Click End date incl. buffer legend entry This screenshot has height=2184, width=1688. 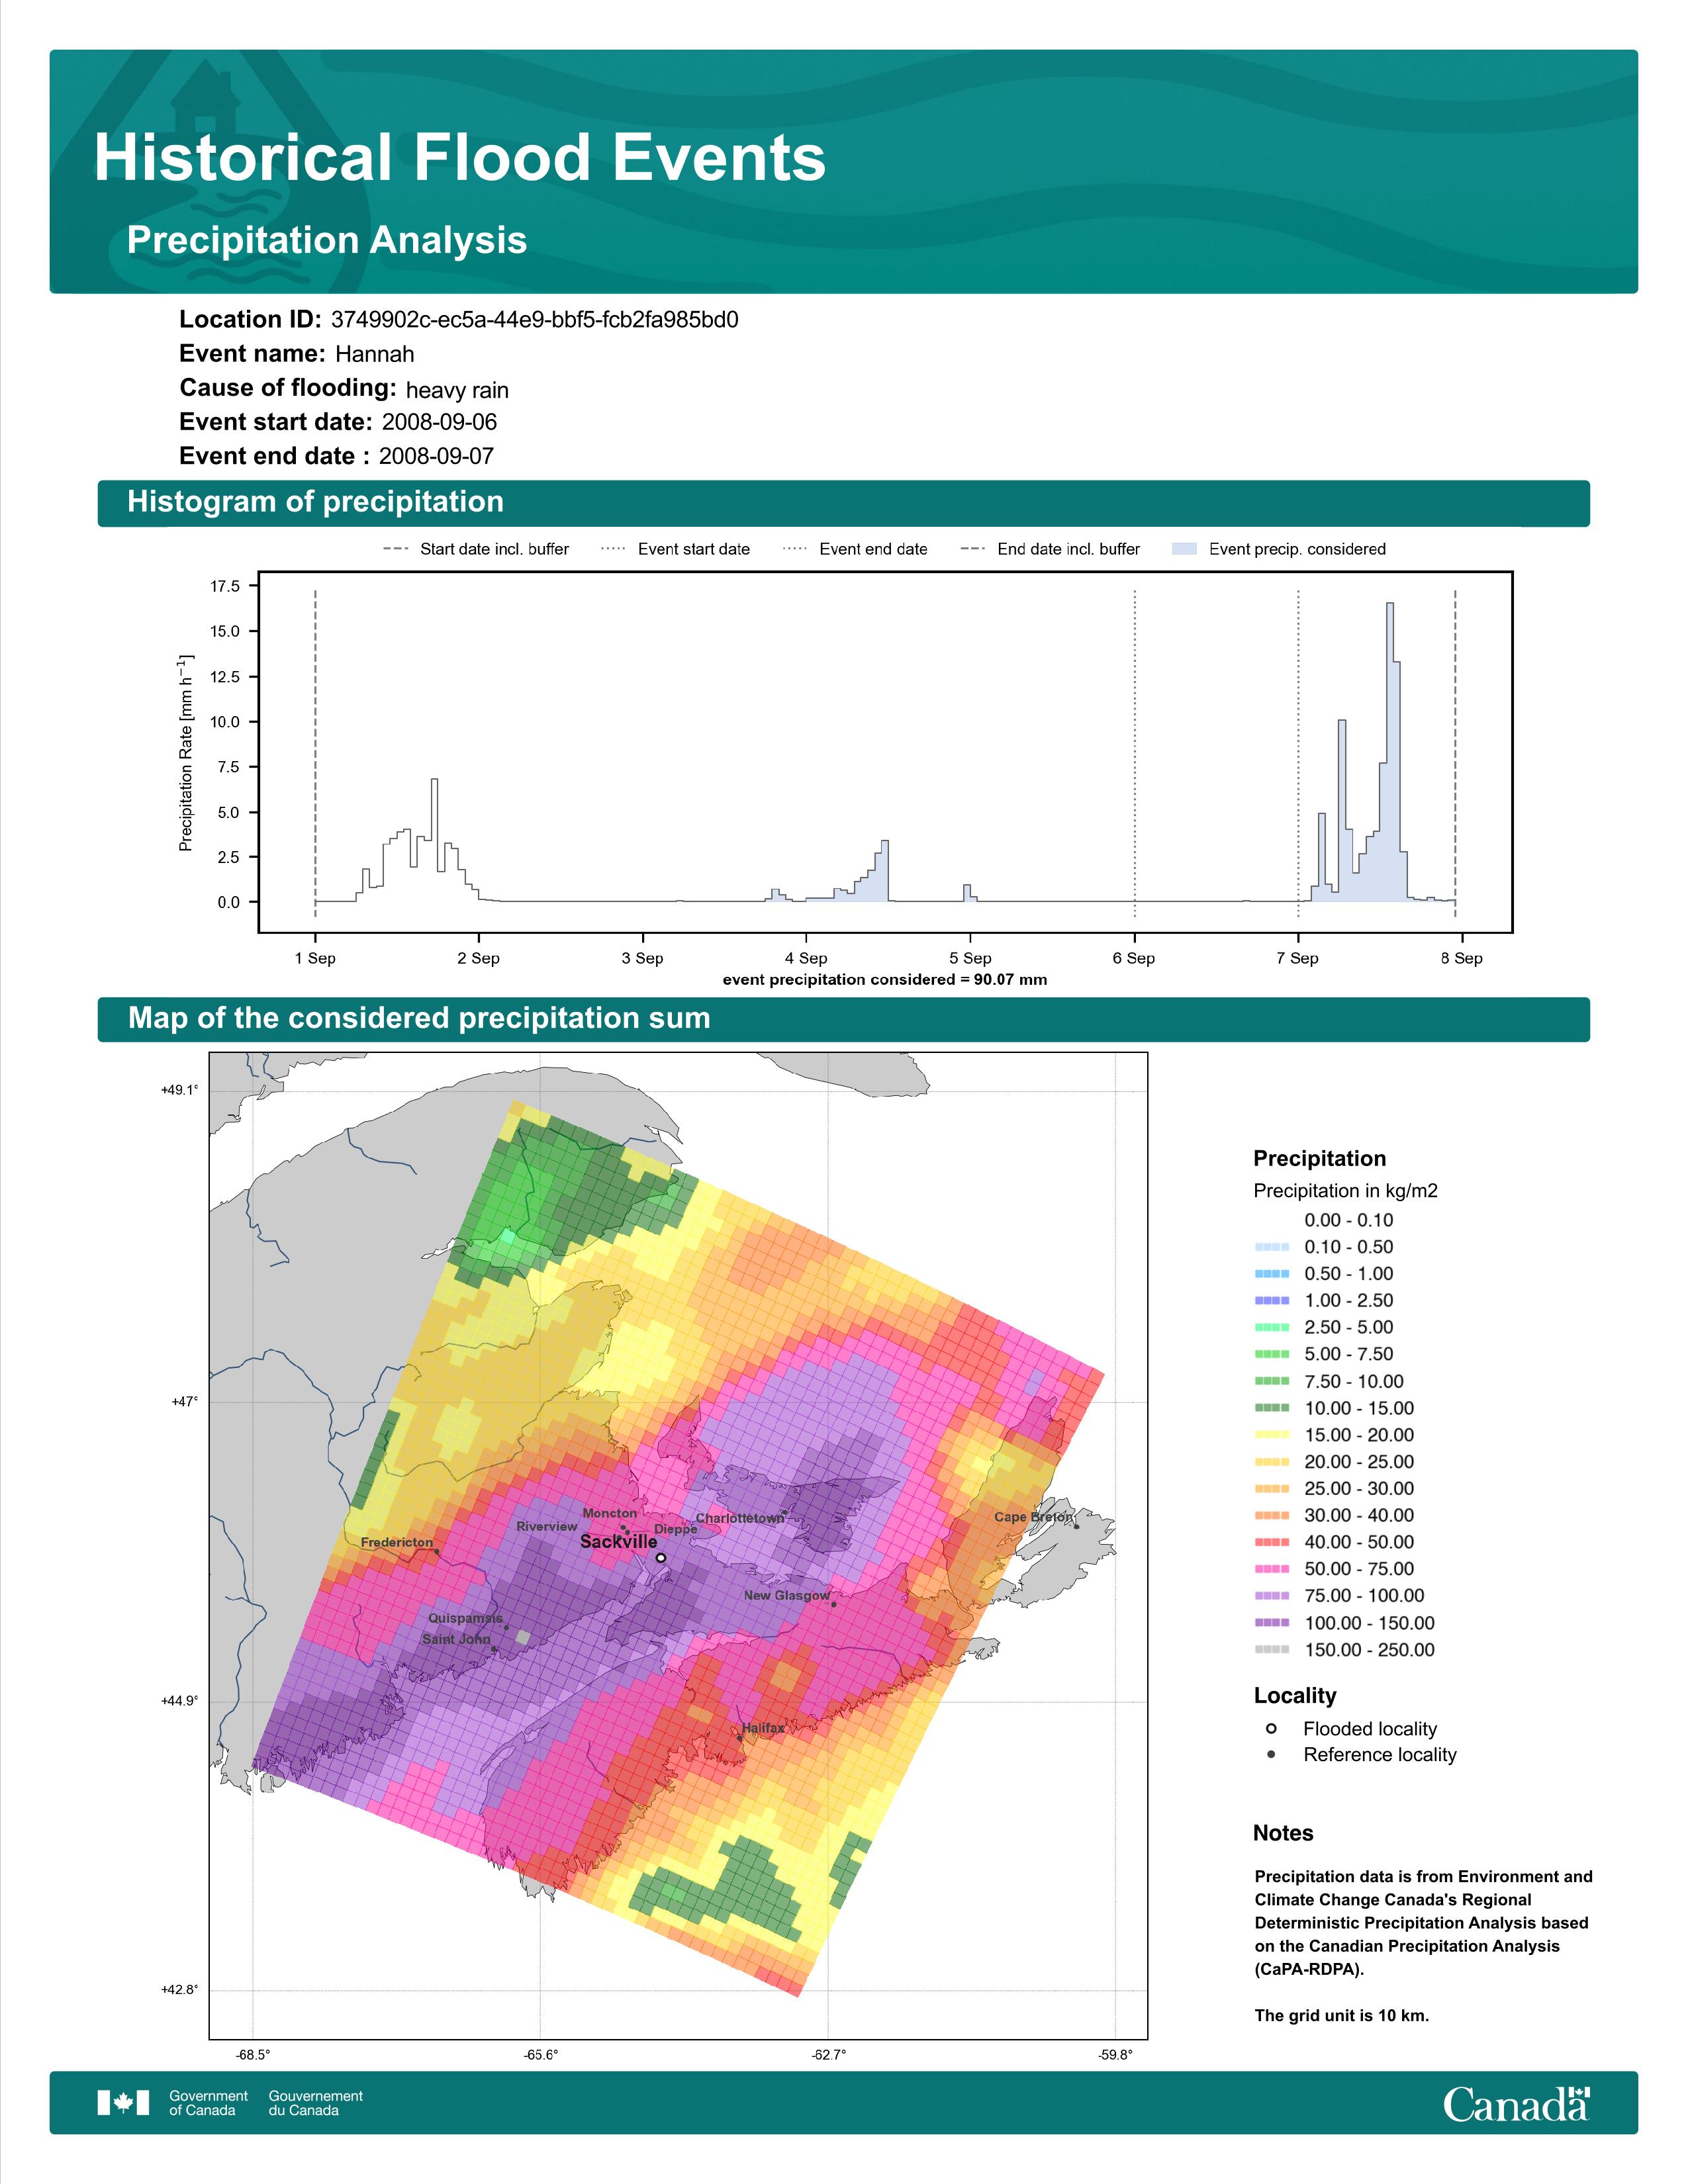click(x=1050, y=549)
